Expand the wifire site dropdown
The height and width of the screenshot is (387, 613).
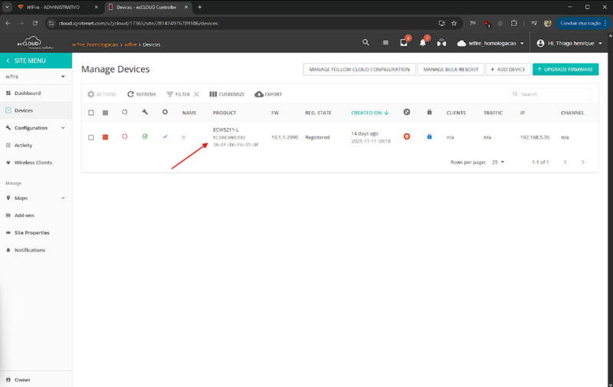pyautogui.click(x=63, y=77)
